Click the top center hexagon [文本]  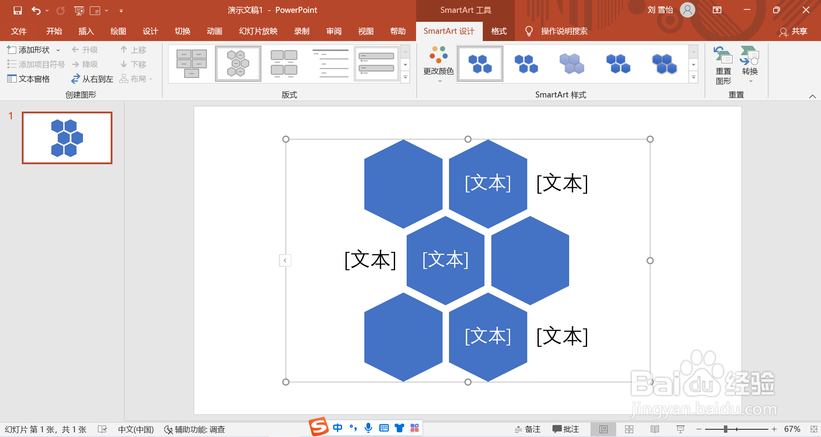click(x=488, y=183)
